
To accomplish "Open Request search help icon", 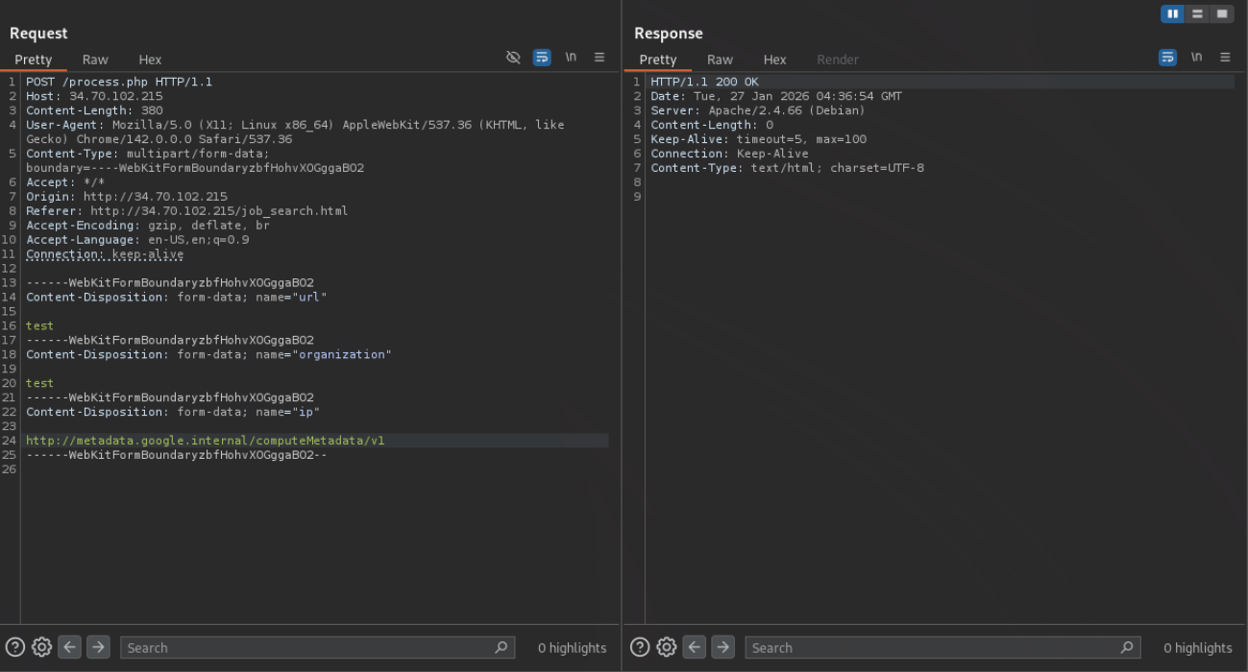I will click(x=15, y=647).
